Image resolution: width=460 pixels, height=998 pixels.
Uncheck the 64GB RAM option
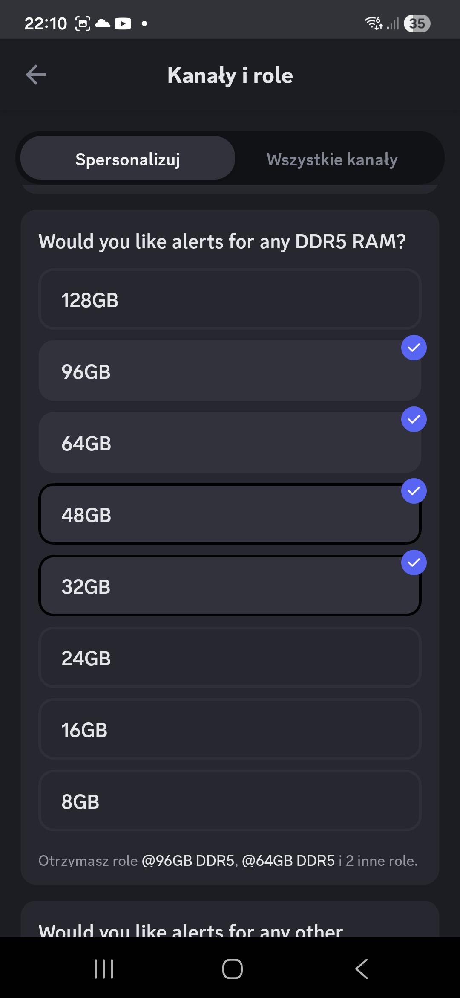pyautogui.click(x=230, y=443)
